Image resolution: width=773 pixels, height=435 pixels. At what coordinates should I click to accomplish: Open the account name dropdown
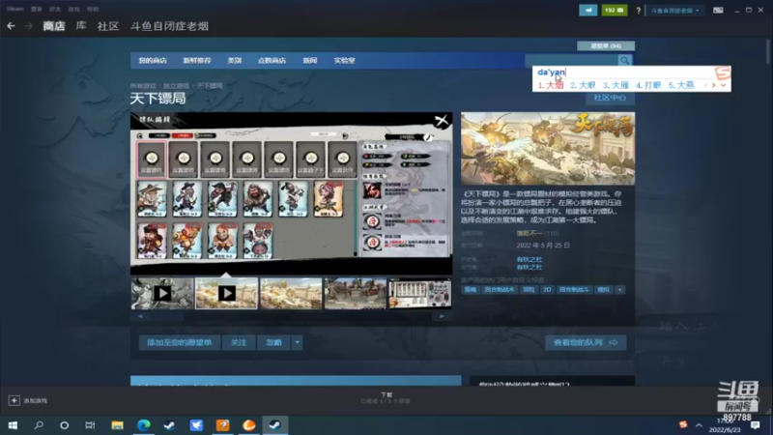674,11
